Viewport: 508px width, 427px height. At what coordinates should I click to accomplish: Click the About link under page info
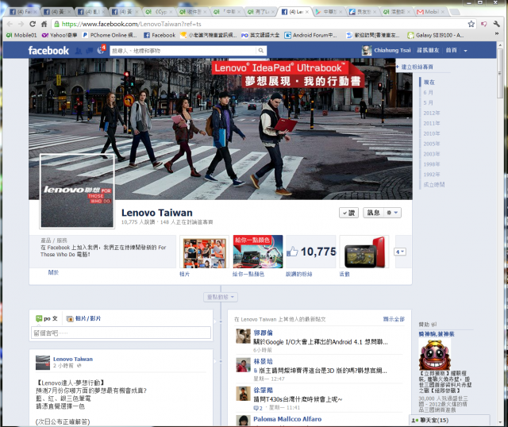53,272
